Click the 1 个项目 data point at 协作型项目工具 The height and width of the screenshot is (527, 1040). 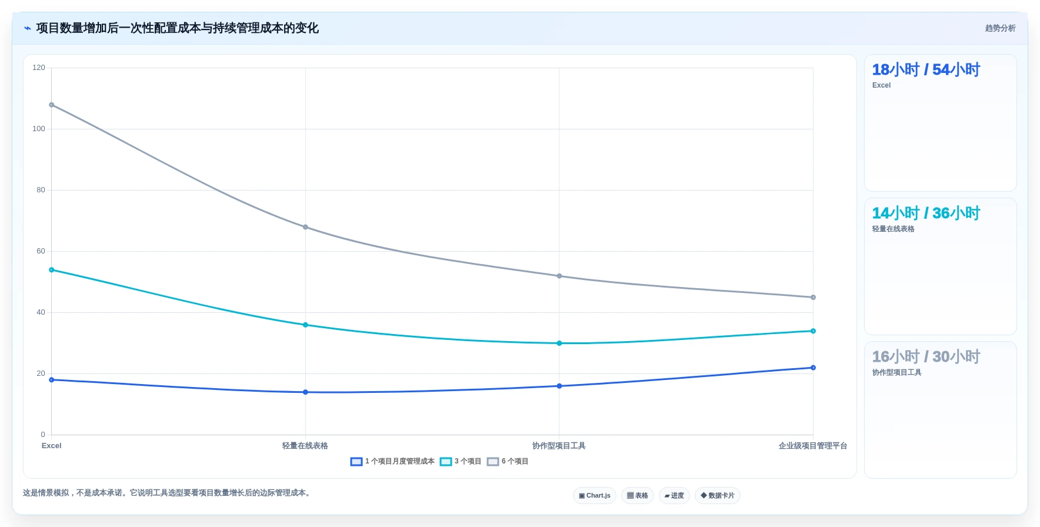[559, 386]
